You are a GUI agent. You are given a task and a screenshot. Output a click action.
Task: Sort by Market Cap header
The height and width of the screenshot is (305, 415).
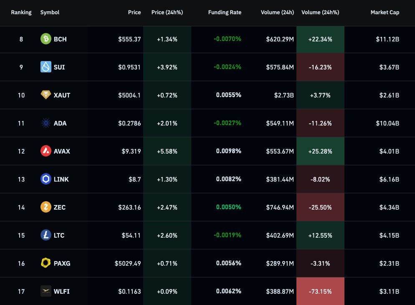point(385,13)
